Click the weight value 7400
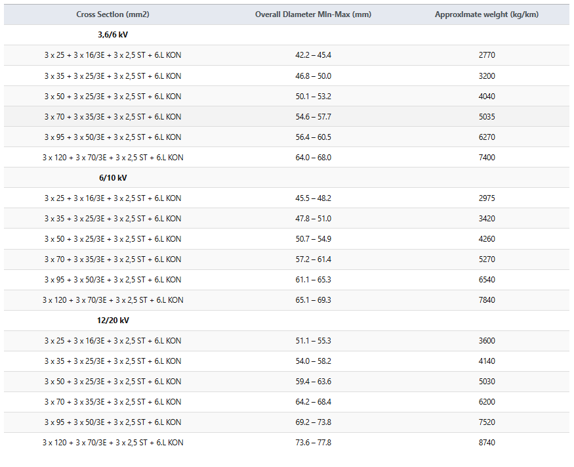This screenshot has height=467, width=574. click(487, 158)
